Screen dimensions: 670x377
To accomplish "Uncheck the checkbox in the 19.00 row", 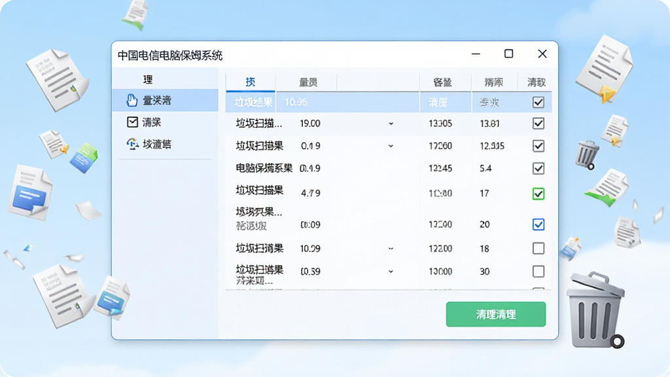I will pyautogui.click(x=538, y=124).
